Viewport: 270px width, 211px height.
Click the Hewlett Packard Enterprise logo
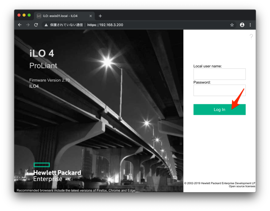57,172
